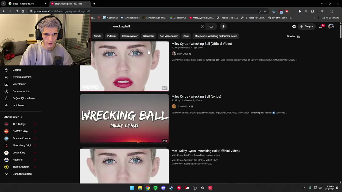Click the WRECKING BALL lyrics video thumbnail
The width and height of the screenshot is (342, 192).
click(124, 119)
